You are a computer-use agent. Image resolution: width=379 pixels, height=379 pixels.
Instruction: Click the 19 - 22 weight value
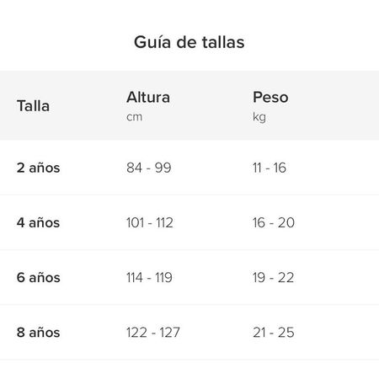click(x=273, y=278)
